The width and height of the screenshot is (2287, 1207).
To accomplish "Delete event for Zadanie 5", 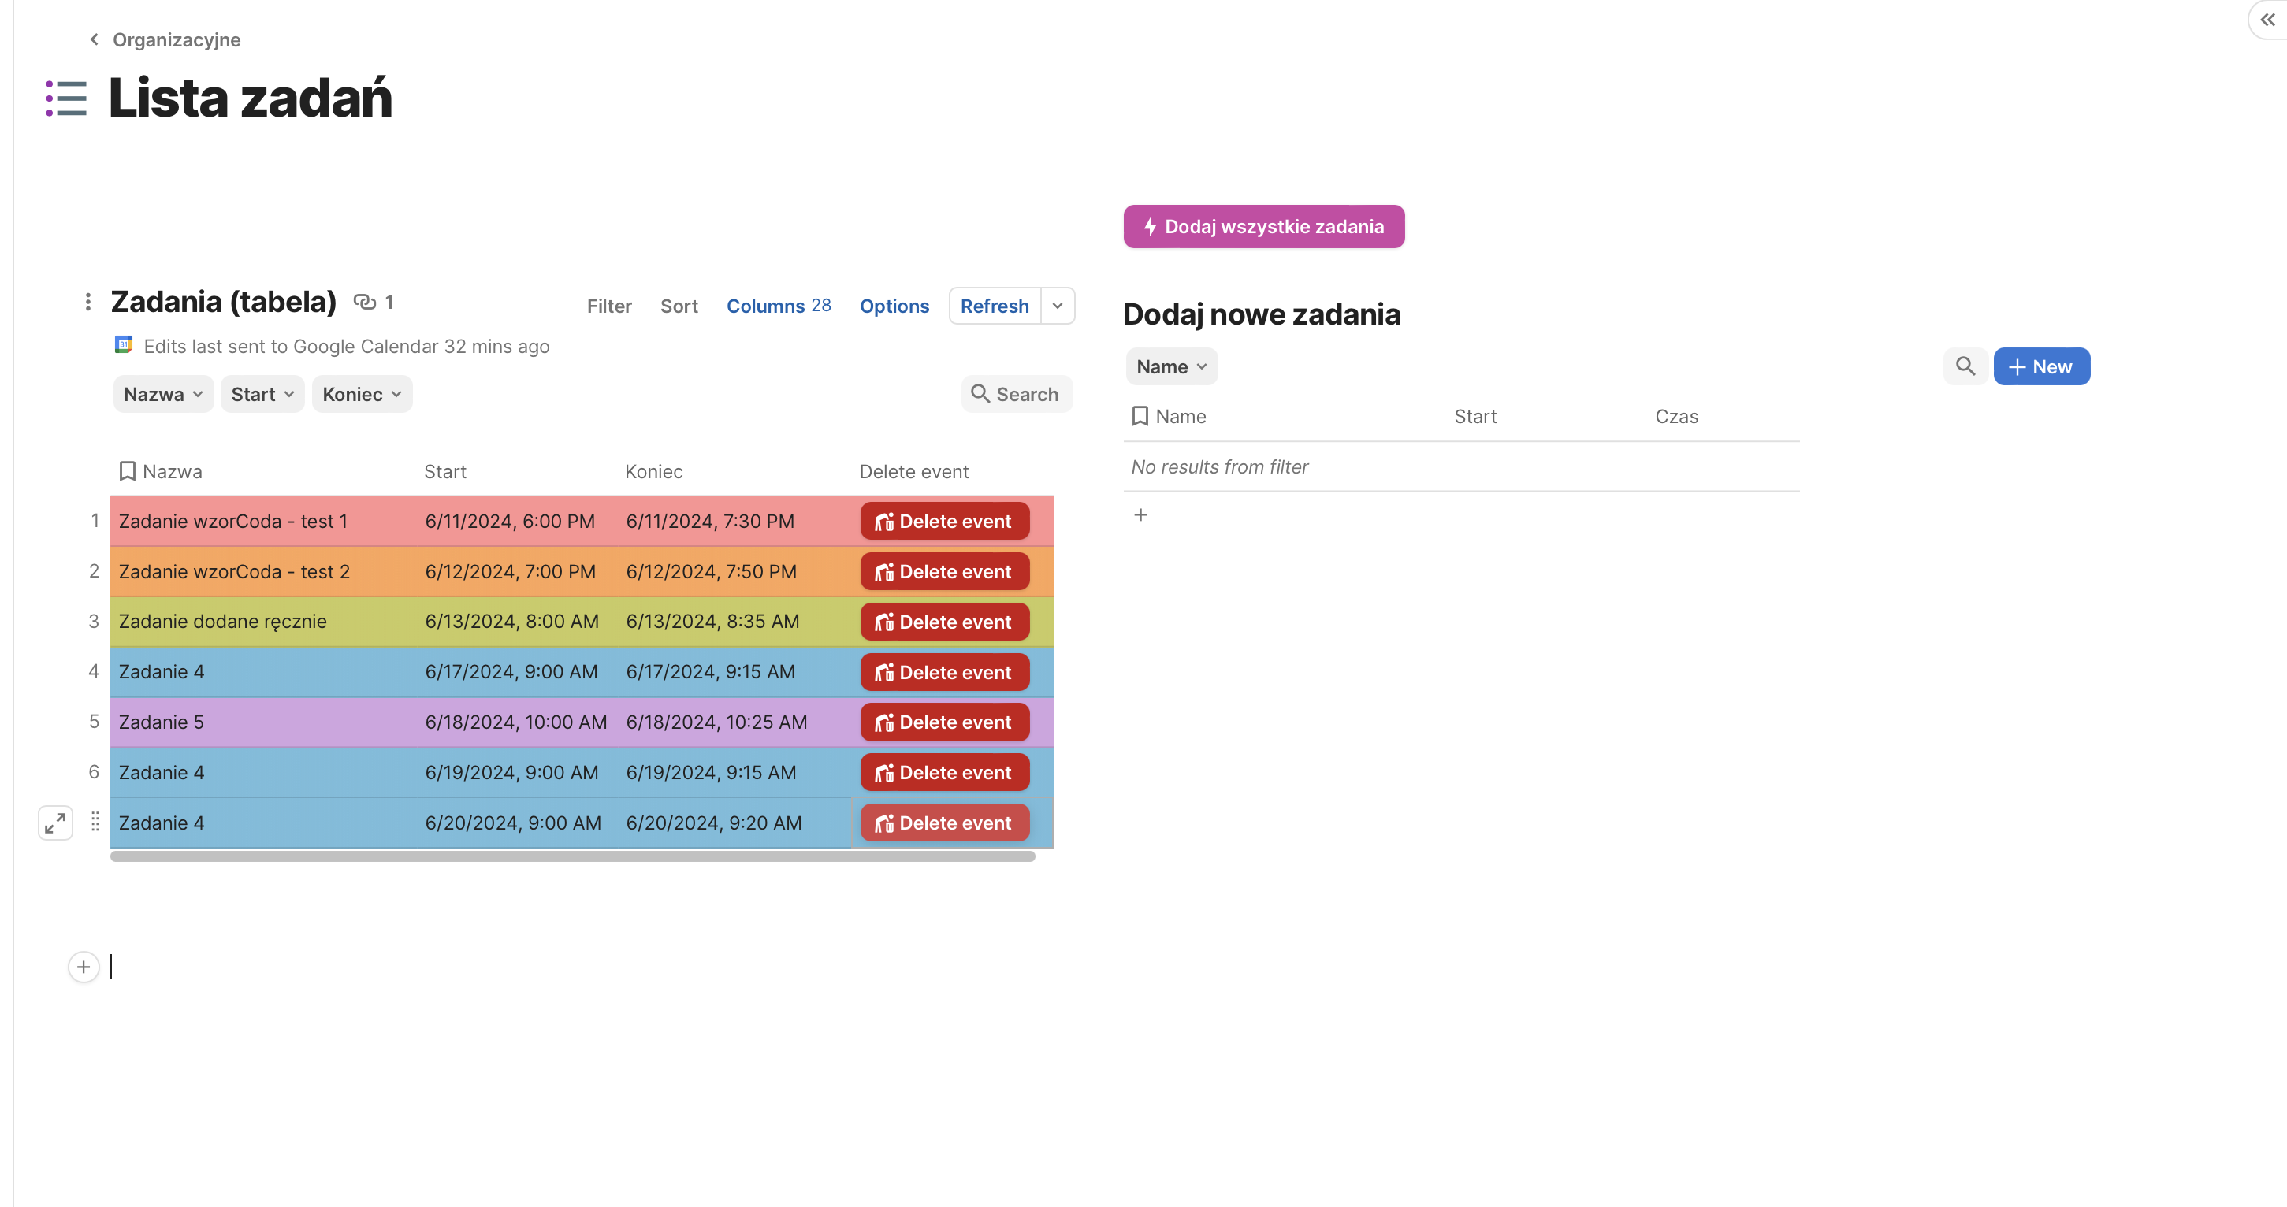I will (944, 722).
